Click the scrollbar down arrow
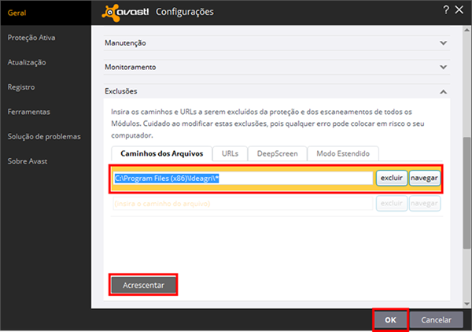The width and height of the screenshot is (472, 332). (466, 304)
